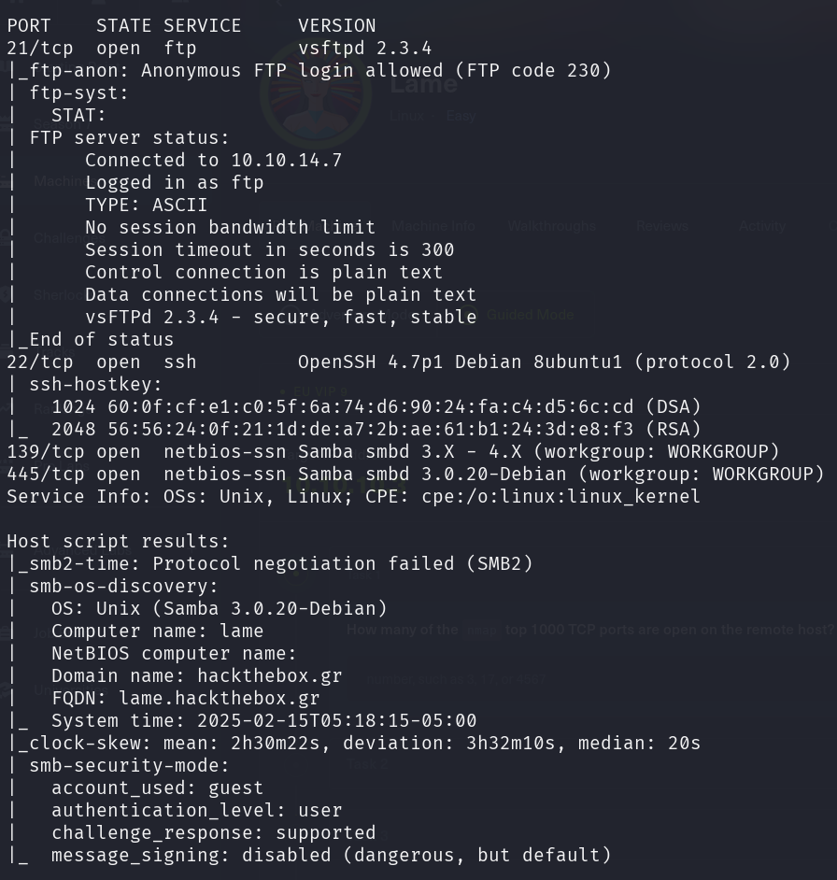837x880 pixels.
Task: Switch to the Walkthroughs tab
Action: 552,226
